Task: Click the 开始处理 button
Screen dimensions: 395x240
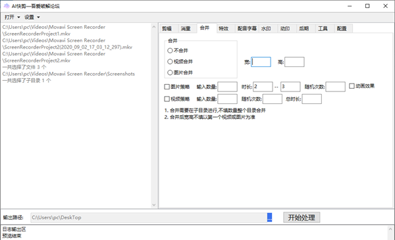Action: click(302, 218)
